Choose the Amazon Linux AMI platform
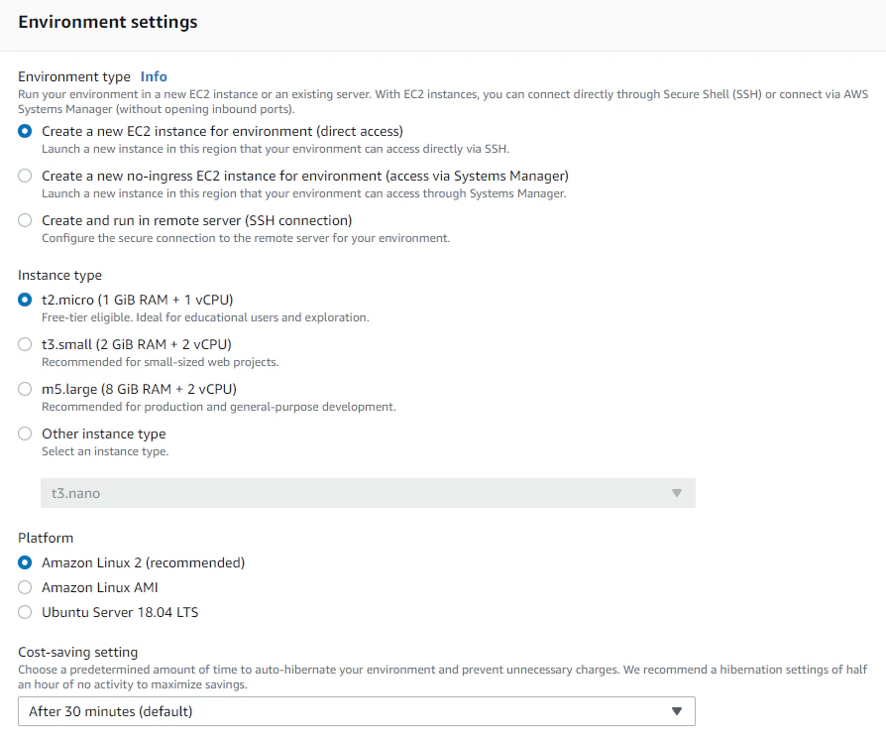Viewport: 886px width, 742px height. [x=25, y=587]
